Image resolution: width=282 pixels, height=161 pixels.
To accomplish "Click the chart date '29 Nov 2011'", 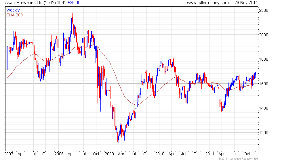I will coord(246,3).
